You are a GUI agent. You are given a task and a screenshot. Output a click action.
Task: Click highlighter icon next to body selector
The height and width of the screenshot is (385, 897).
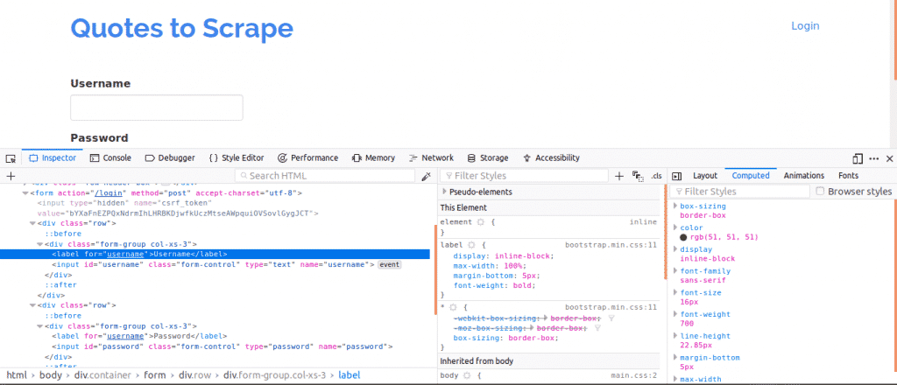point(467,376)
